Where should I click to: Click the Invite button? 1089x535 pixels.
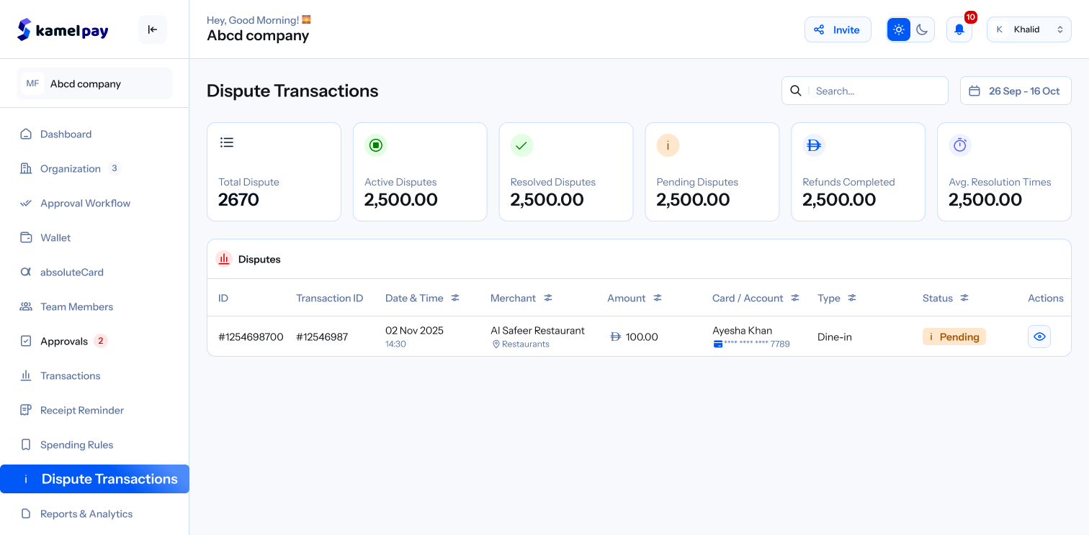pyautogui.click(x=838, y=29)
